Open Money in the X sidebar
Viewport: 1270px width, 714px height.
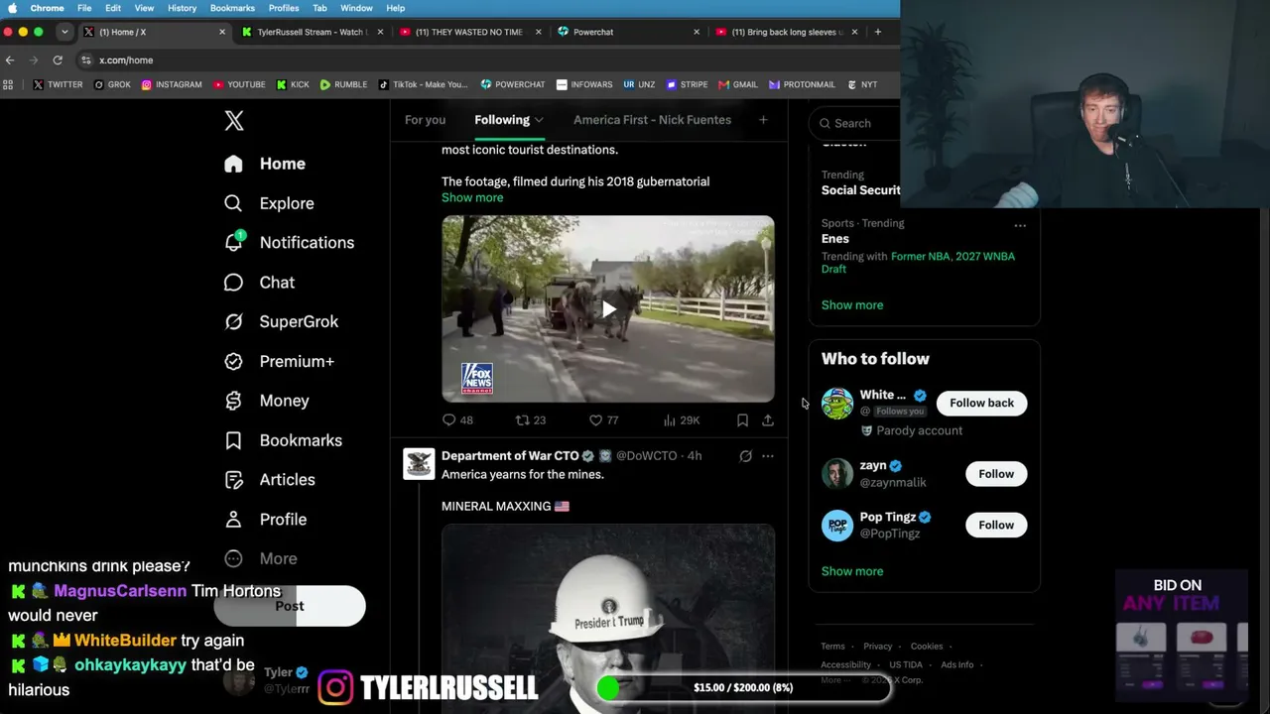266,401
